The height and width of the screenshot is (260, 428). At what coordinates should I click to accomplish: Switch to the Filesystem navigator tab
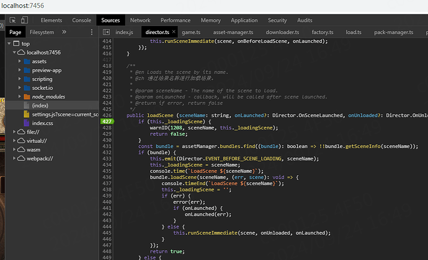click(x=42, y=32)
